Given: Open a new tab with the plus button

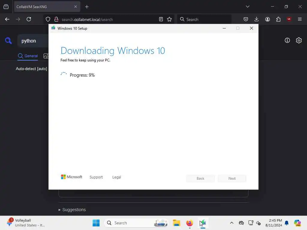Looking at the screenshot, I should tap(87, 7).
